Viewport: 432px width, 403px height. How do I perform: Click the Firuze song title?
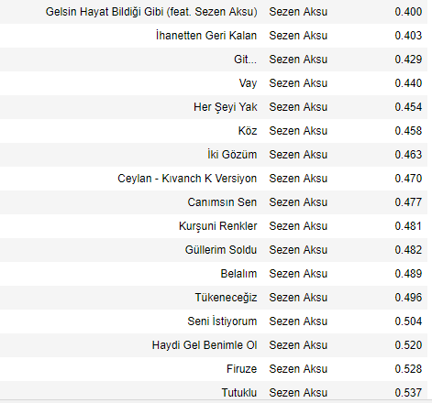pos(241,369)
